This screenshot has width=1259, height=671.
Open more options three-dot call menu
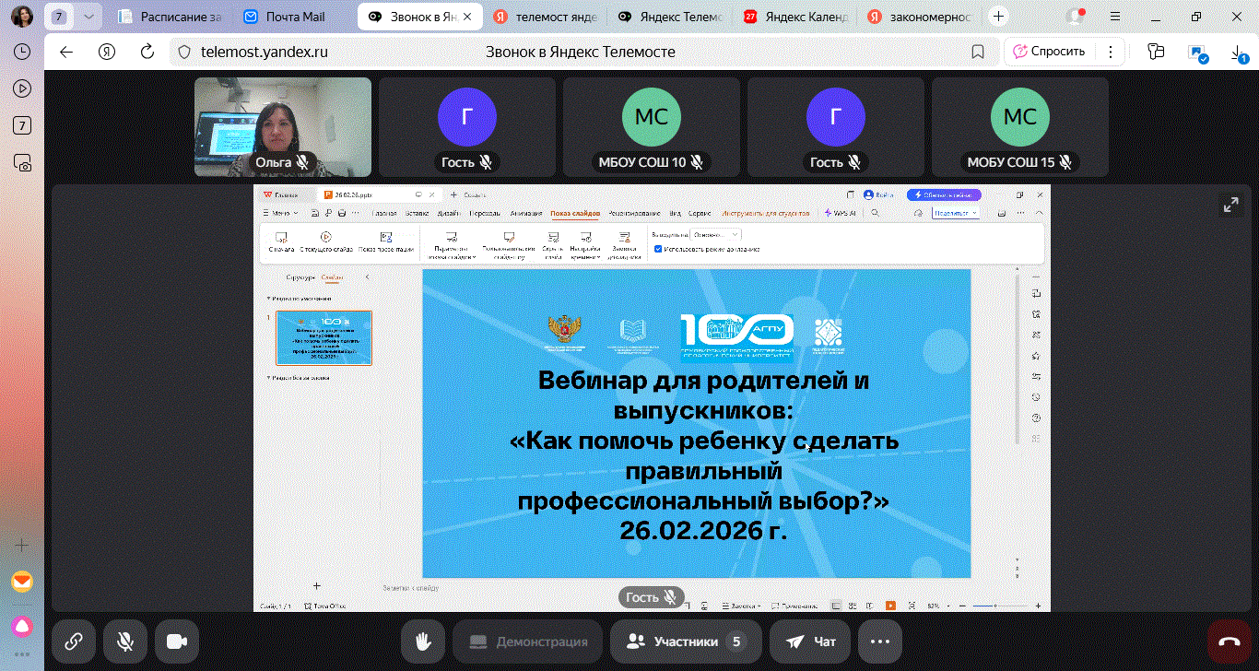[x=879, y=642]
